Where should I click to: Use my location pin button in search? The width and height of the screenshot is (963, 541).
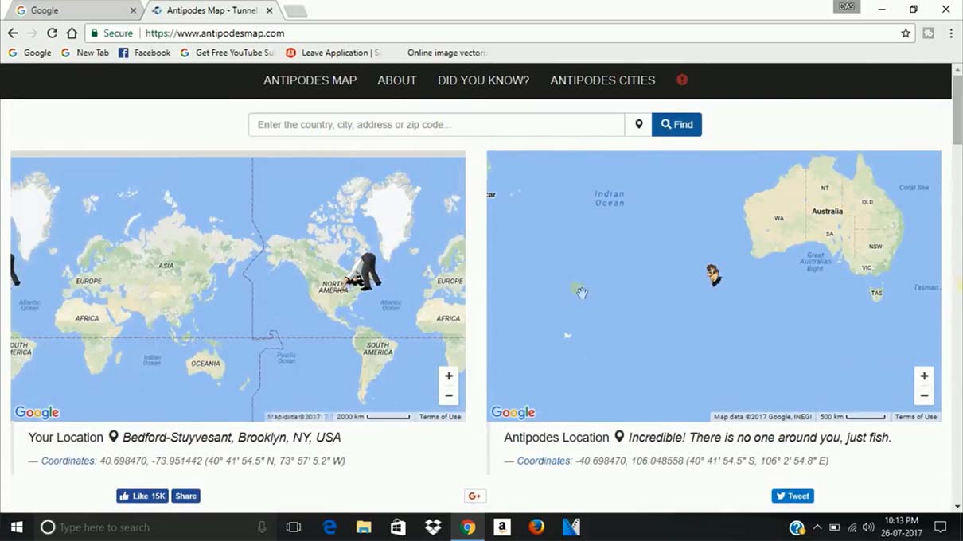click(638, 125)
